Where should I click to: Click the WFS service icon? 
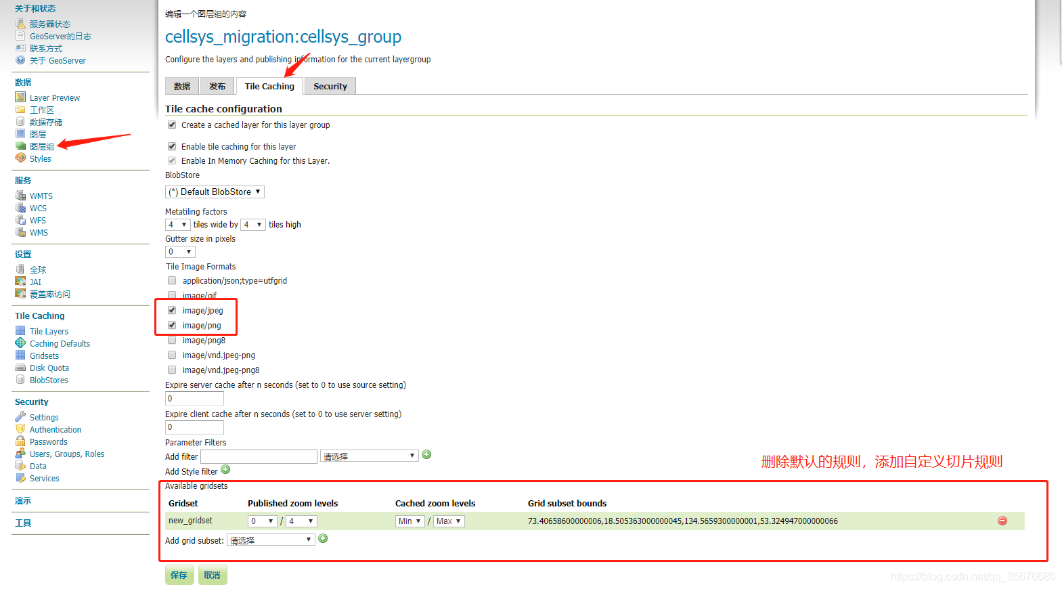(20, 220)
